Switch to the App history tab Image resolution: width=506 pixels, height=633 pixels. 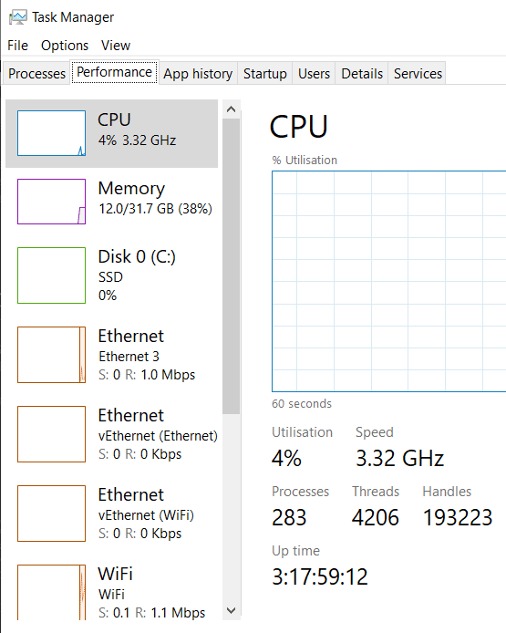(x=198, y=74)
